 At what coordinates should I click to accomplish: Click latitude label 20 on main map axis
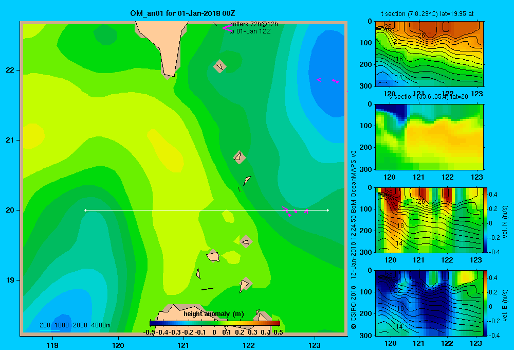click(x=10, y=210)
